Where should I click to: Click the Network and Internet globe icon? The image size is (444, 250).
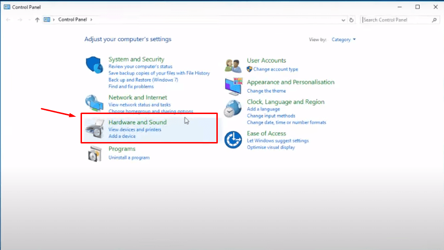point(94,103)
